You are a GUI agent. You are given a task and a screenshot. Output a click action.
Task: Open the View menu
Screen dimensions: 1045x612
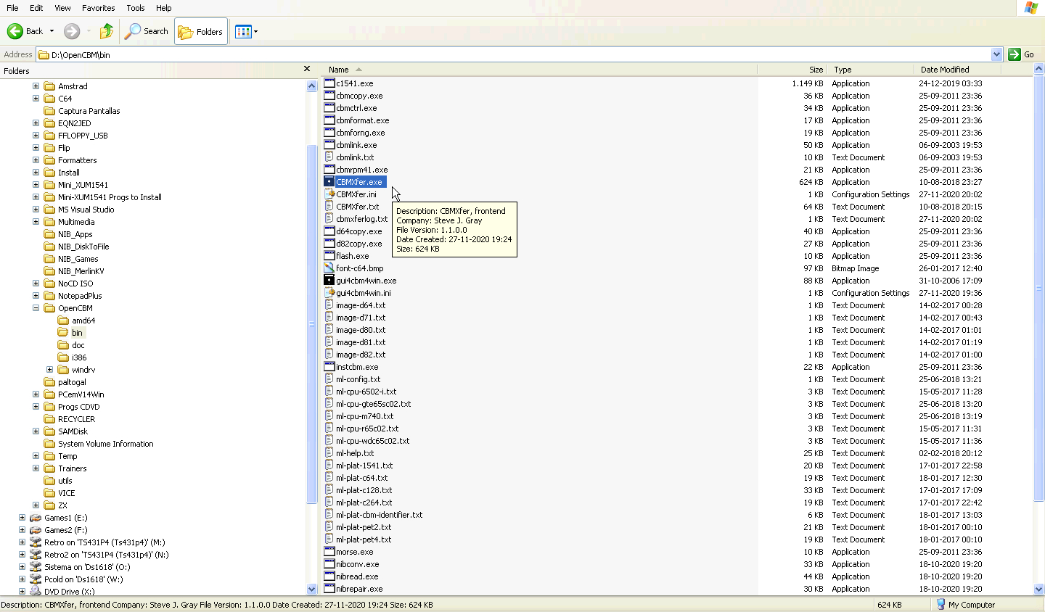(x=63, y=8)
